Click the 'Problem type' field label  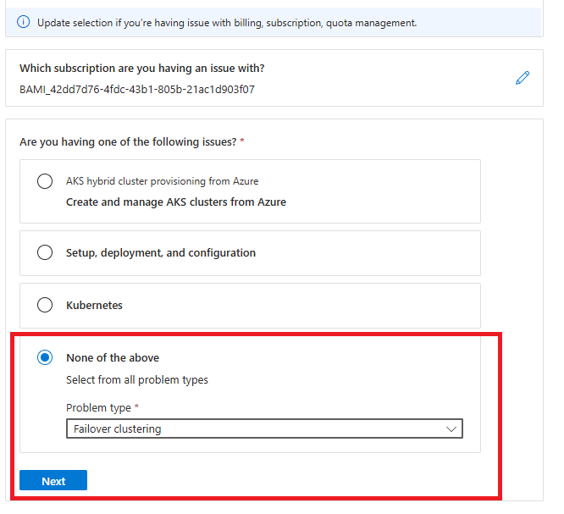click(98, 408)
